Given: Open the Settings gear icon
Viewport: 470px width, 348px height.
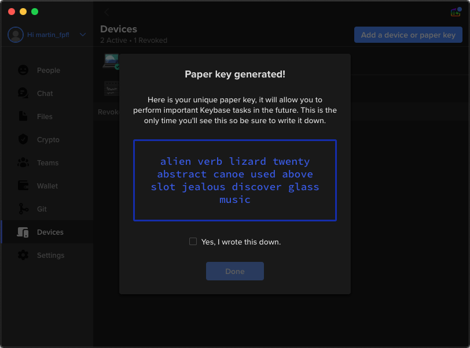Looking at the screenshot, I should (x=23, y=255).
